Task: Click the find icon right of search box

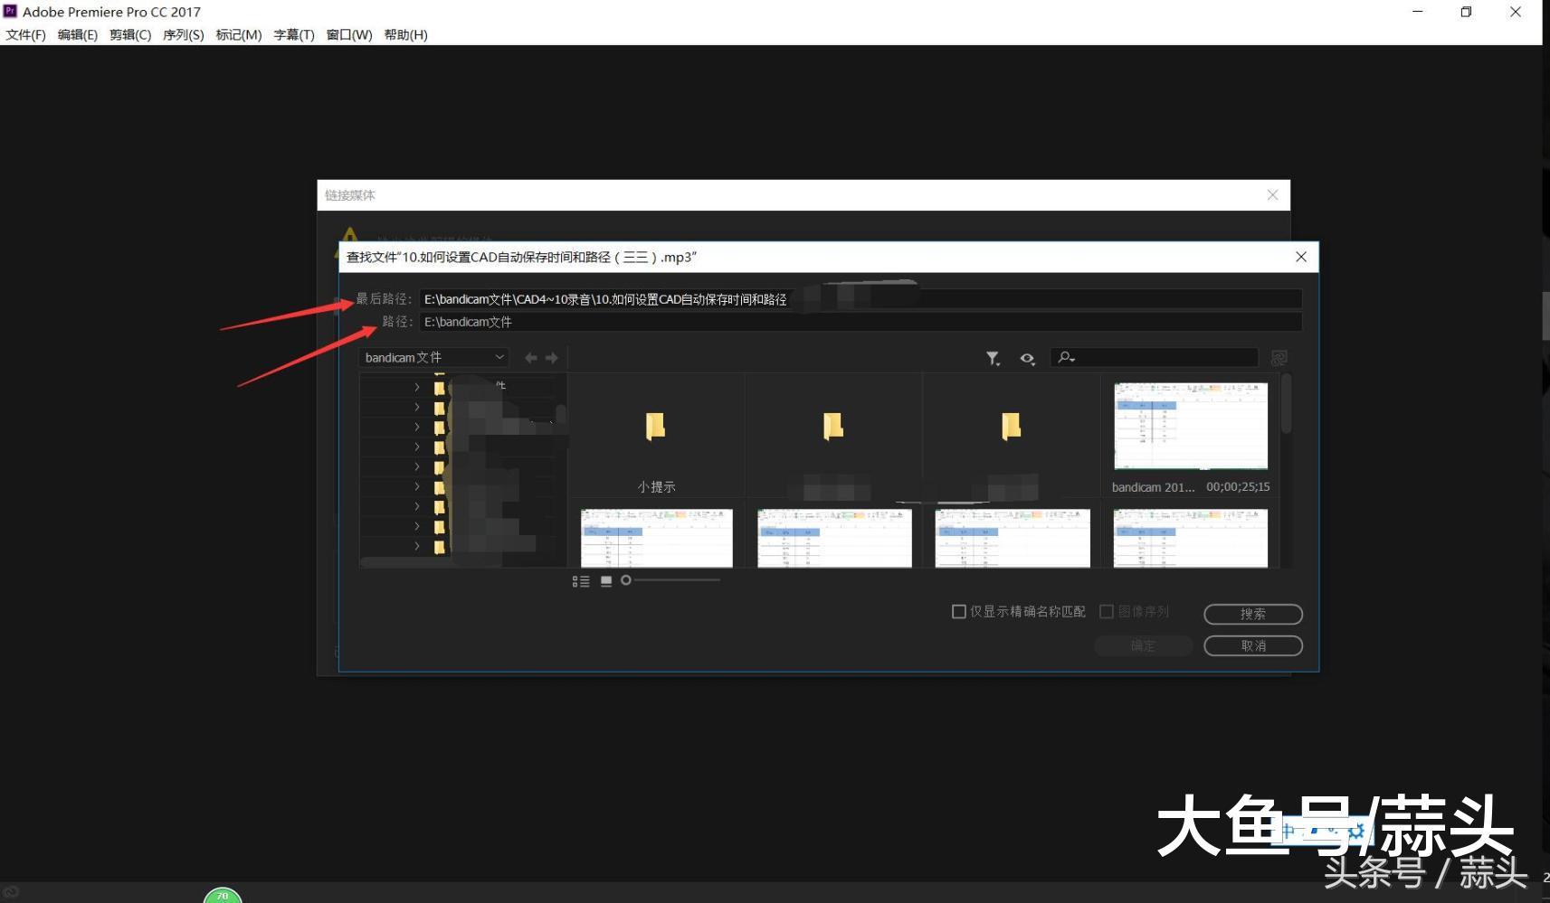Action: 1279,358
